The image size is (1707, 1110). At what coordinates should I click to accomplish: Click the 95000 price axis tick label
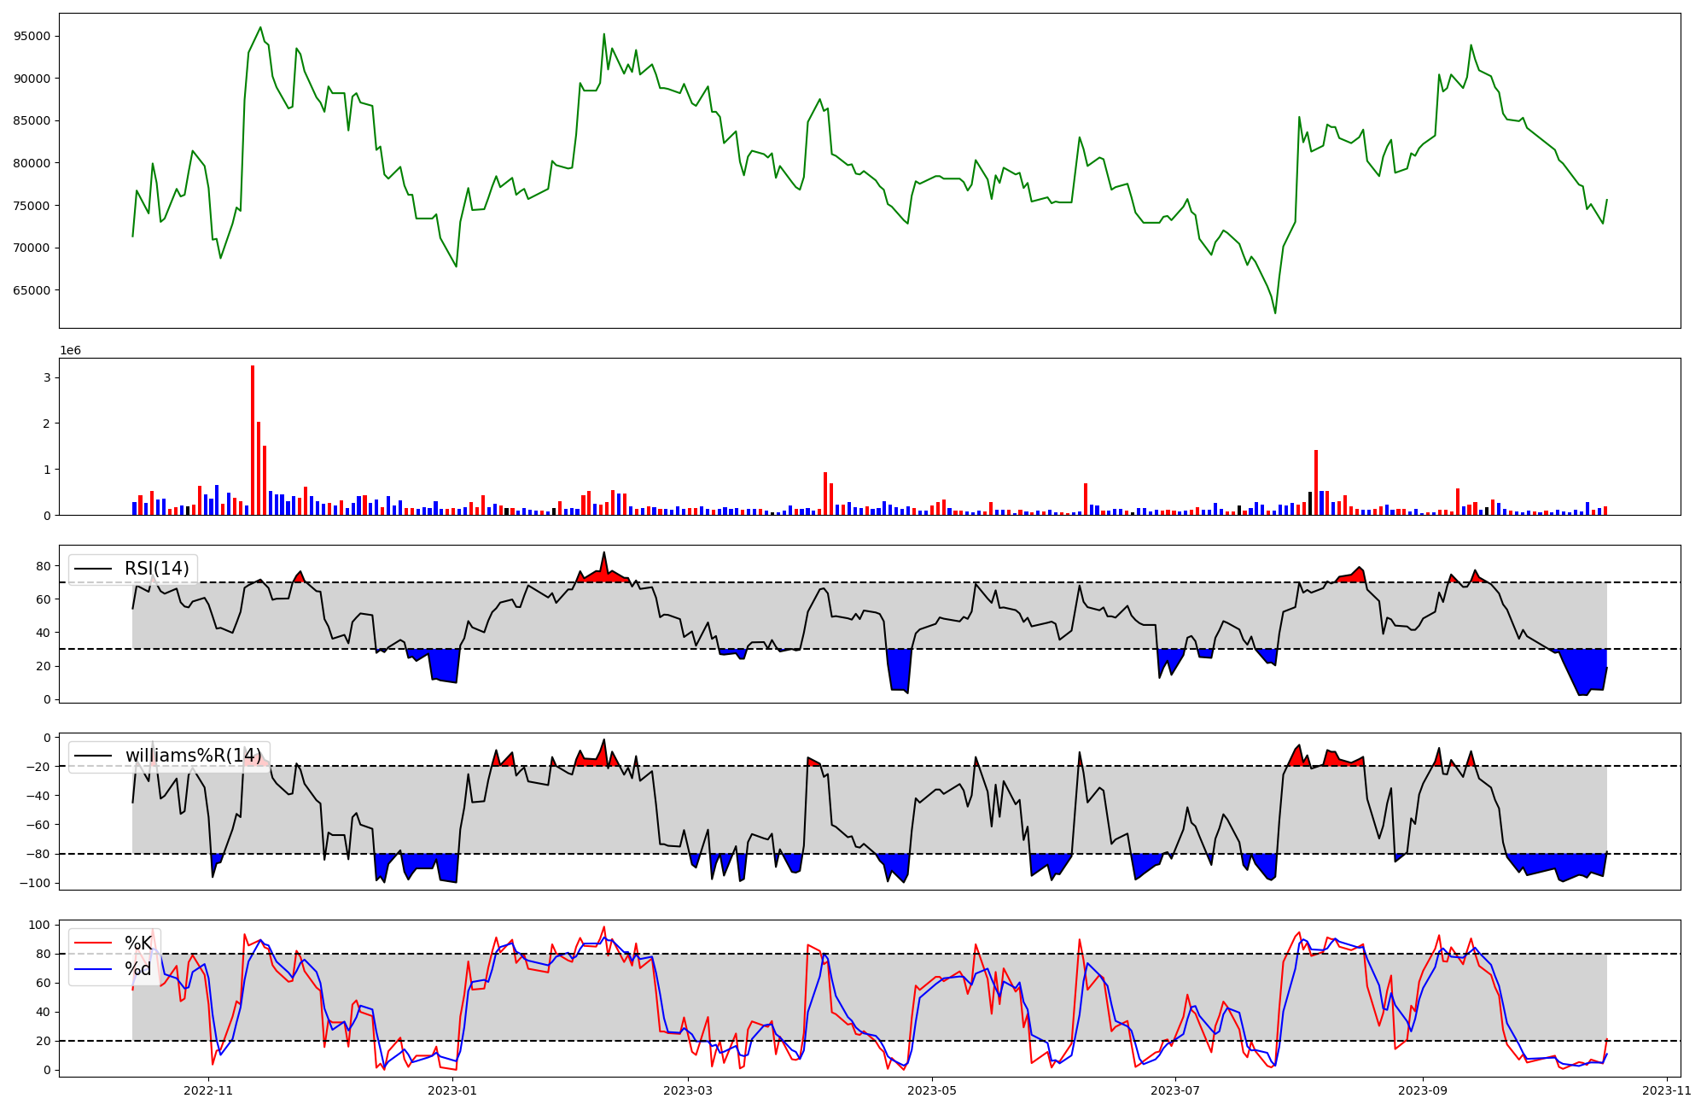point(32,36)
